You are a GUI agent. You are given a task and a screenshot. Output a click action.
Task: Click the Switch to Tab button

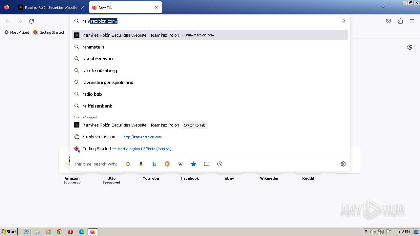(x=195, y=125)
